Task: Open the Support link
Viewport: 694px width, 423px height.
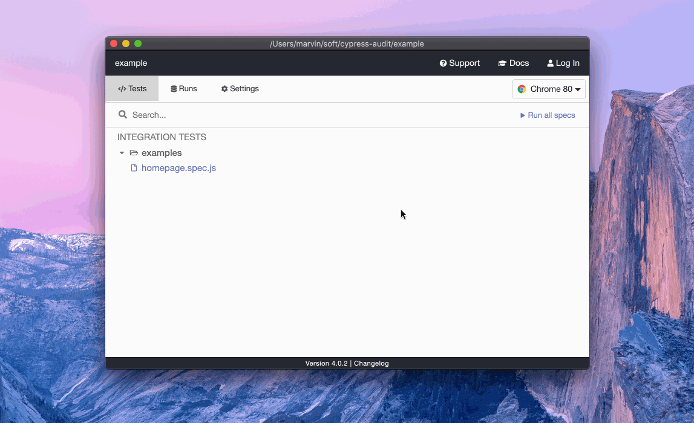Action: click(x=459, y=63)
